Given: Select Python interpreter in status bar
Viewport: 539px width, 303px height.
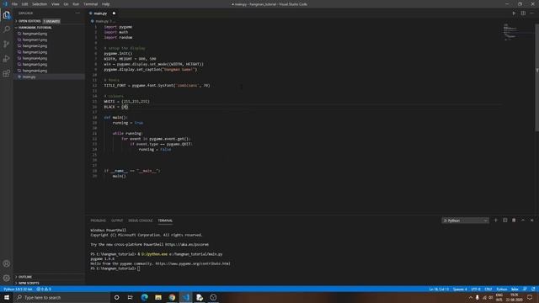Looking at the screenshot, I should coord(18,290).
